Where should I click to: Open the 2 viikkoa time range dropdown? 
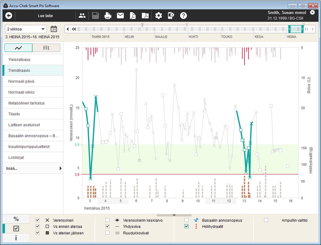(x=26, y=29)
